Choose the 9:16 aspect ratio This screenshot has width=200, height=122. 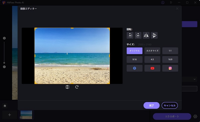click(134, 59)
